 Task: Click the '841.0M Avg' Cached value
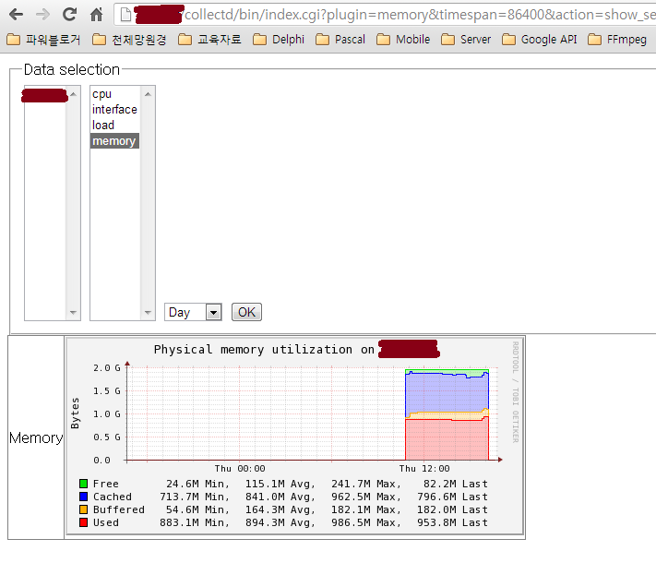point(280,497)
